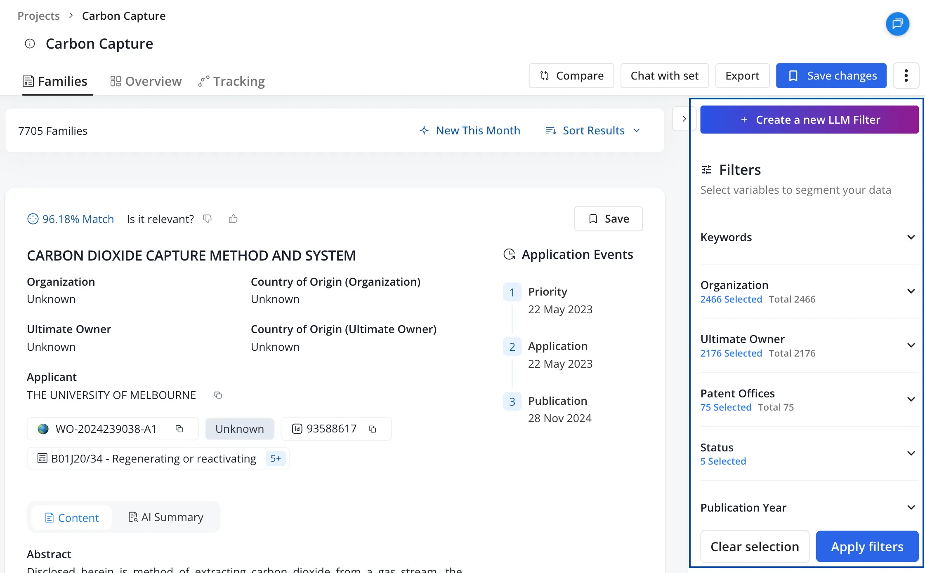Click the thumbs down relevance icon
925x573 pixels.
point(208,219)
